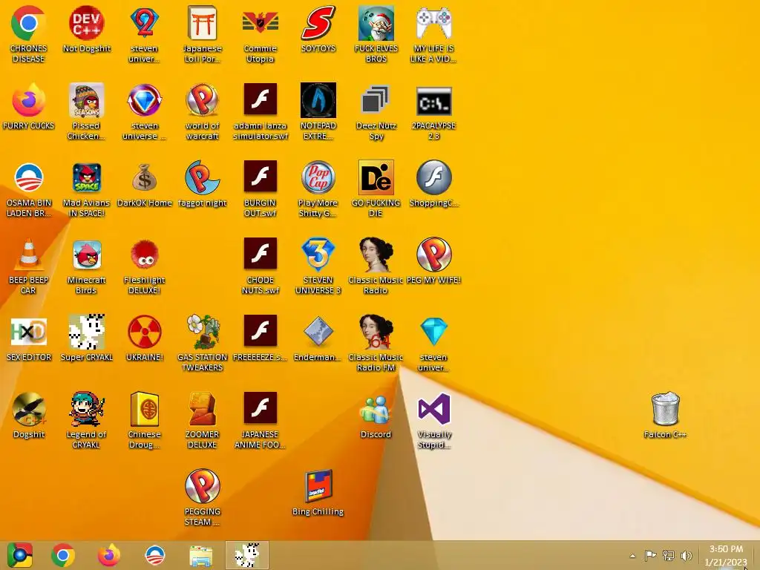The height and width of the screenshot is (570, 760).
Task: Select the Minecraft Birds icon
Action: click(x=86, y=255)
